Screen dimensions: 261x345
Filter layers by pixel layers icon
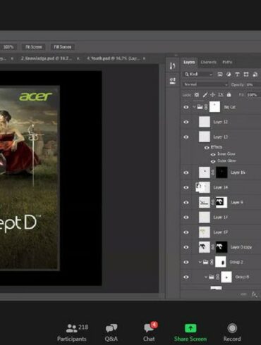coord(220,75)
